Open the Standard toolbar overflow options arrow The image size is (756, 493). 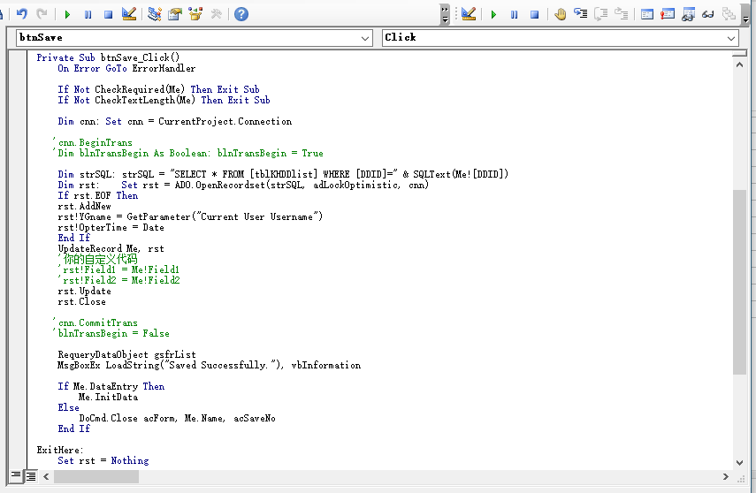445,14
